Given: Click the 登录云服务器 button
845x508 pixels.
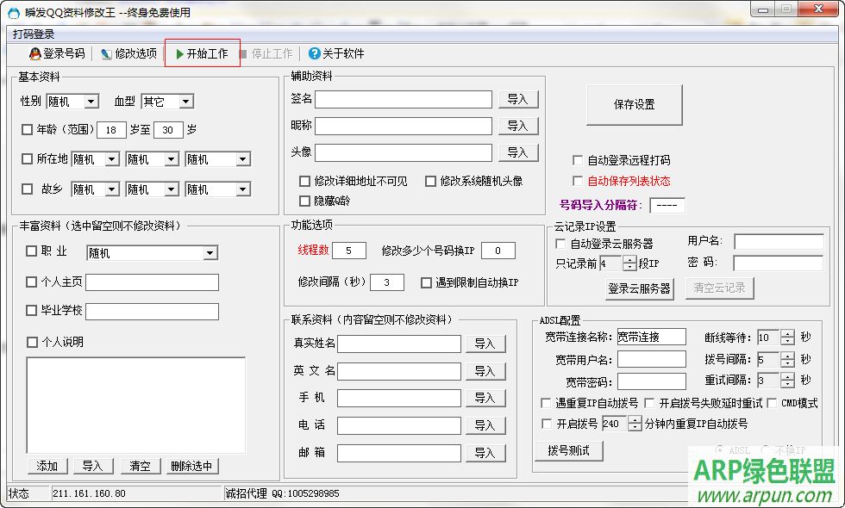Looking at the screenshot, I should (639, 288).
